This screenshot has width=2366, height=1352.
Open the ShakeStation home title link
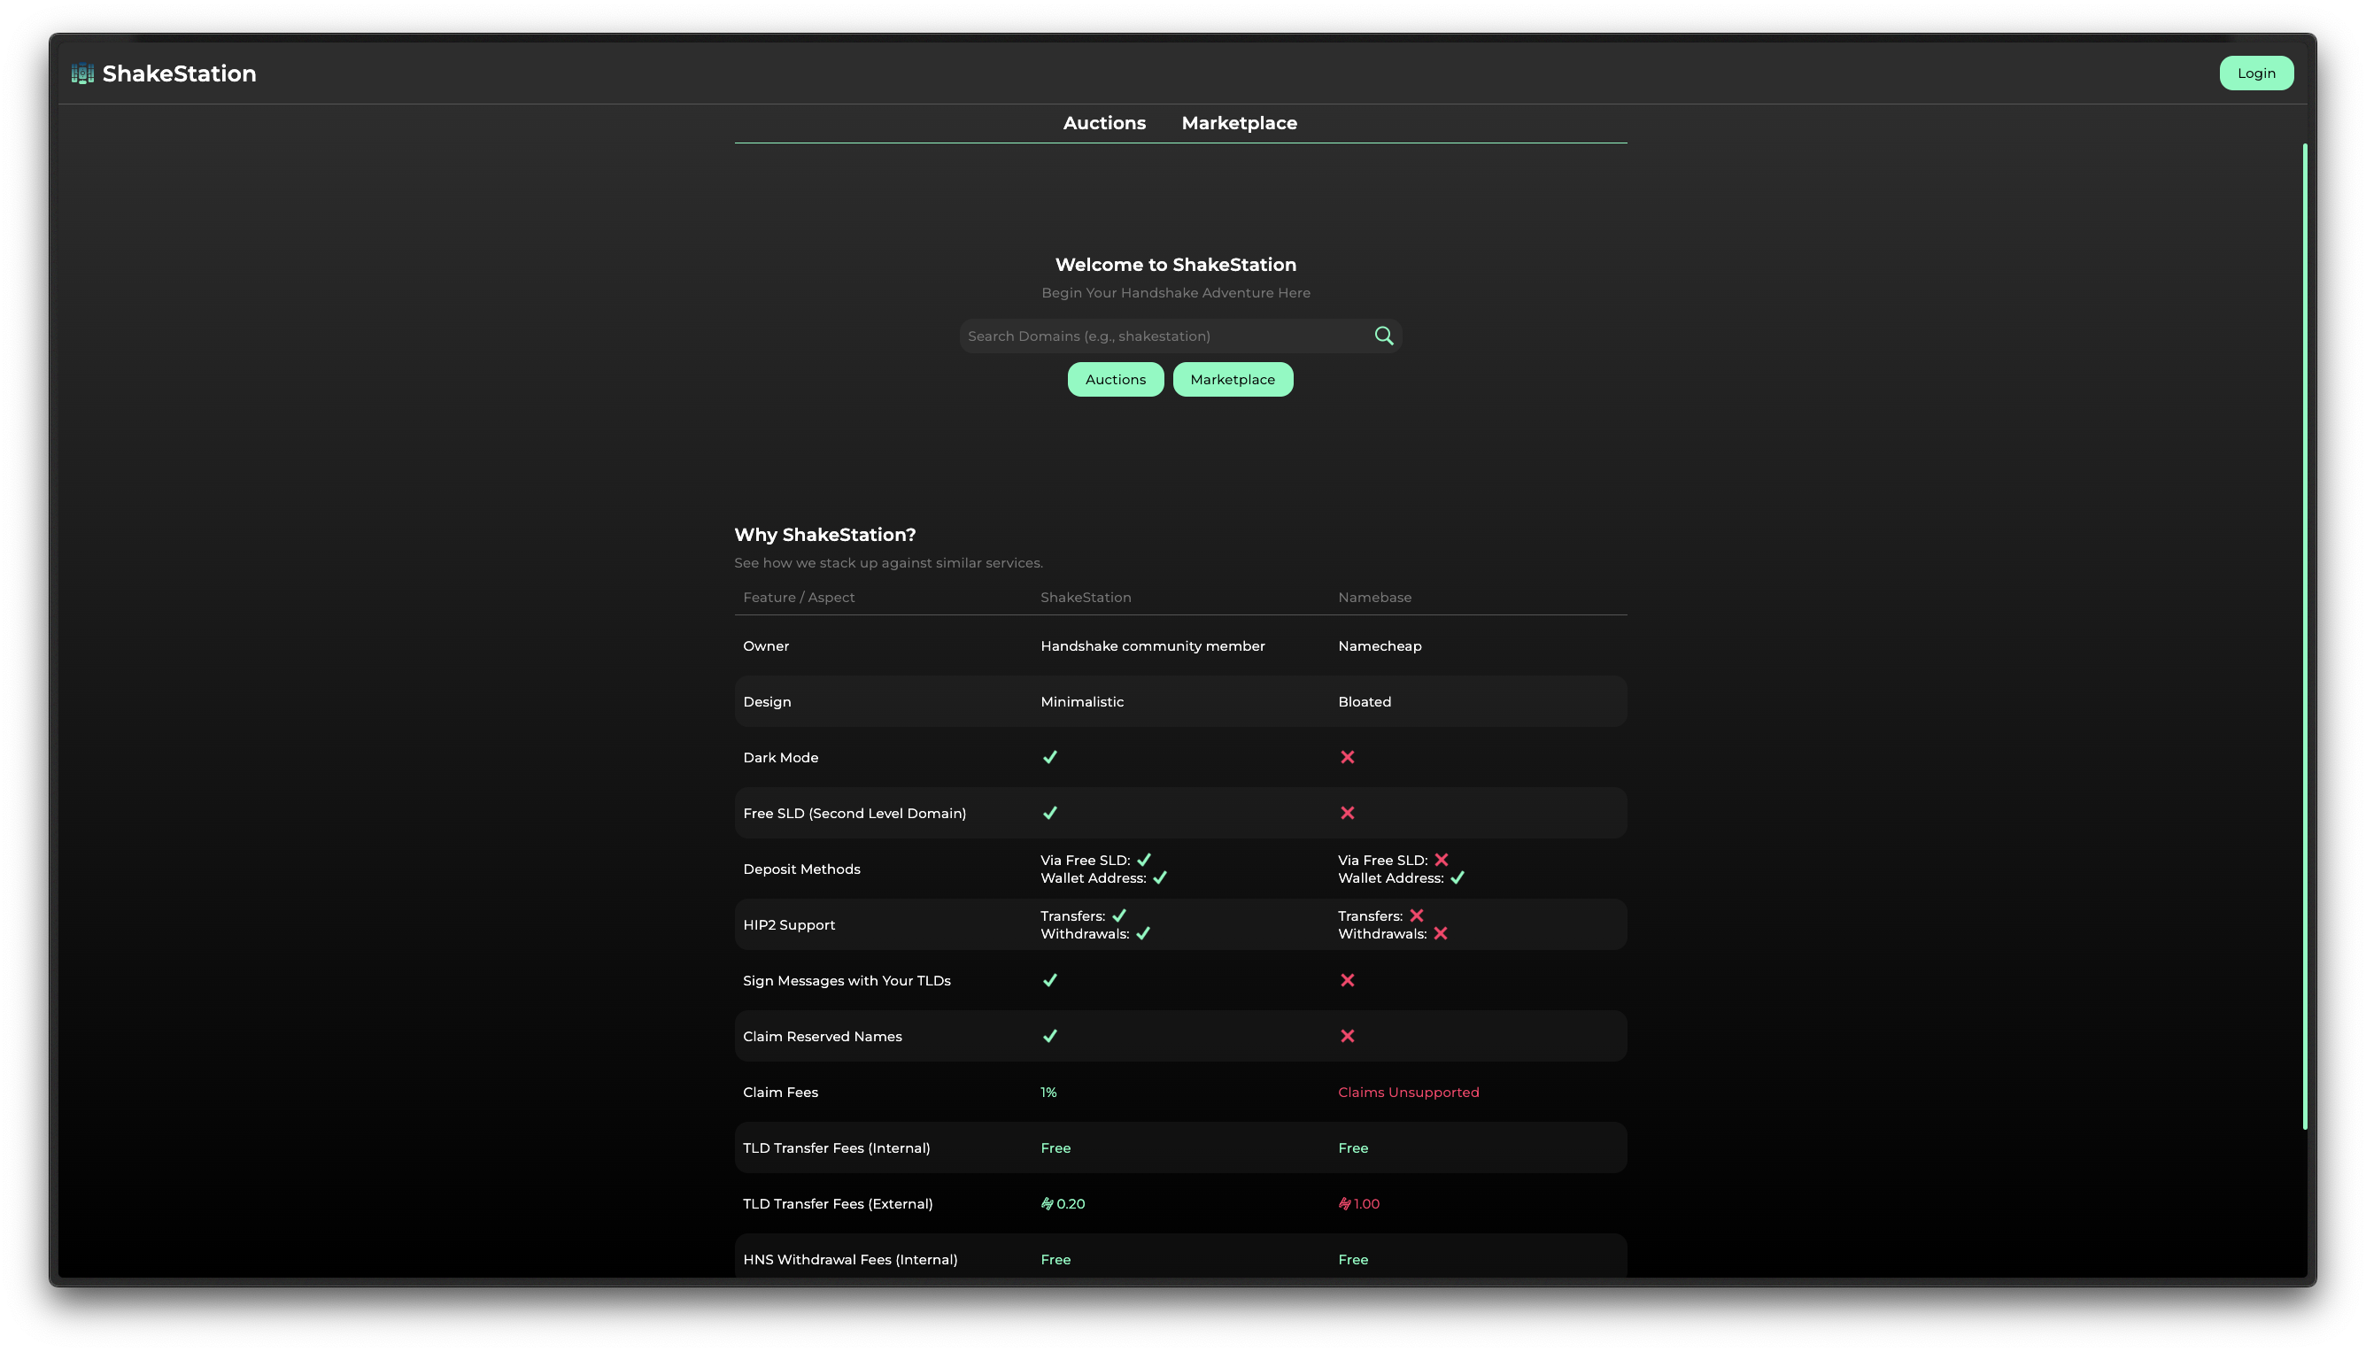tap(179, 73)
